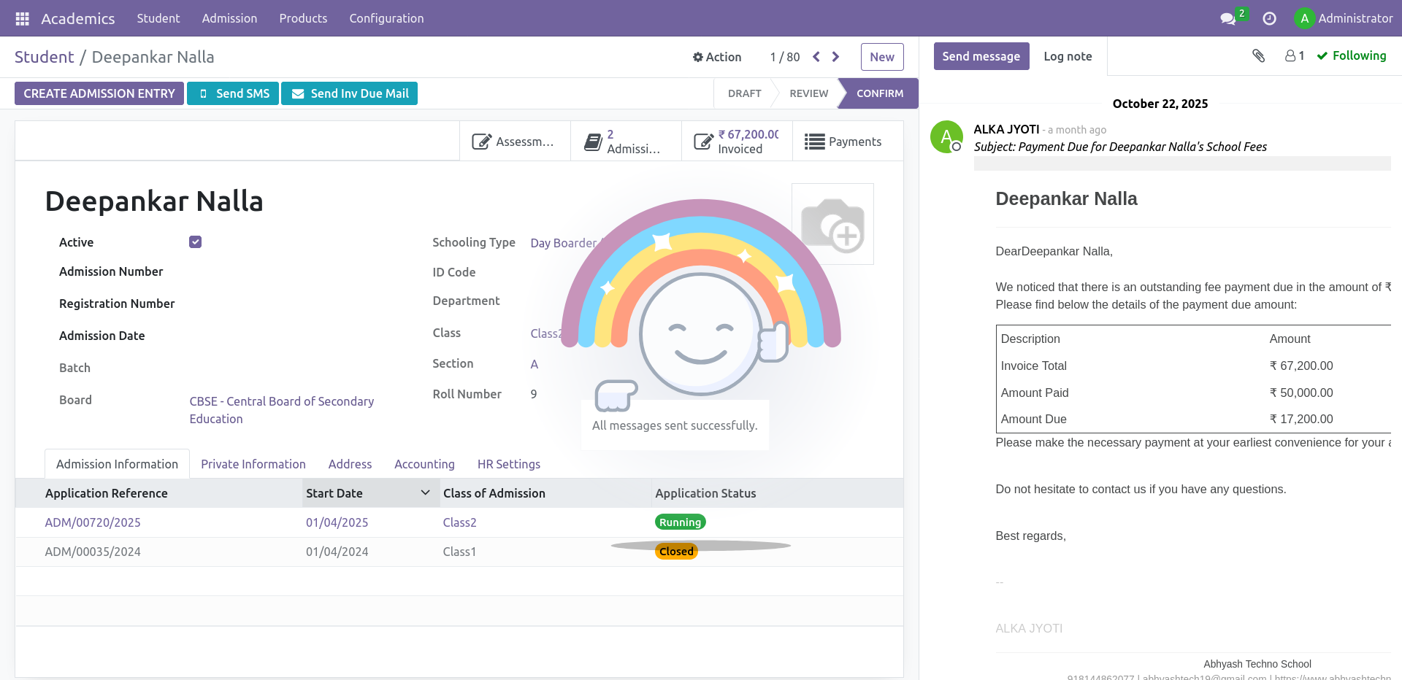This screenshot has height=680, width=1402.
Task: Click the Running status badge
Action: pyautogui.click(x=680, y=522)
